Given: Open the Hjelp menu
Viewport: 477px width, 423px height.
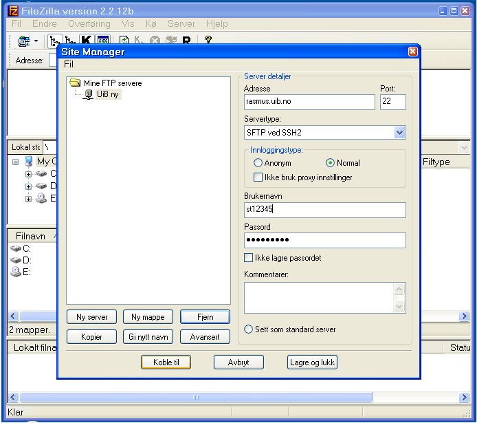Looking at the screenshot, I should tap(217, 23).
